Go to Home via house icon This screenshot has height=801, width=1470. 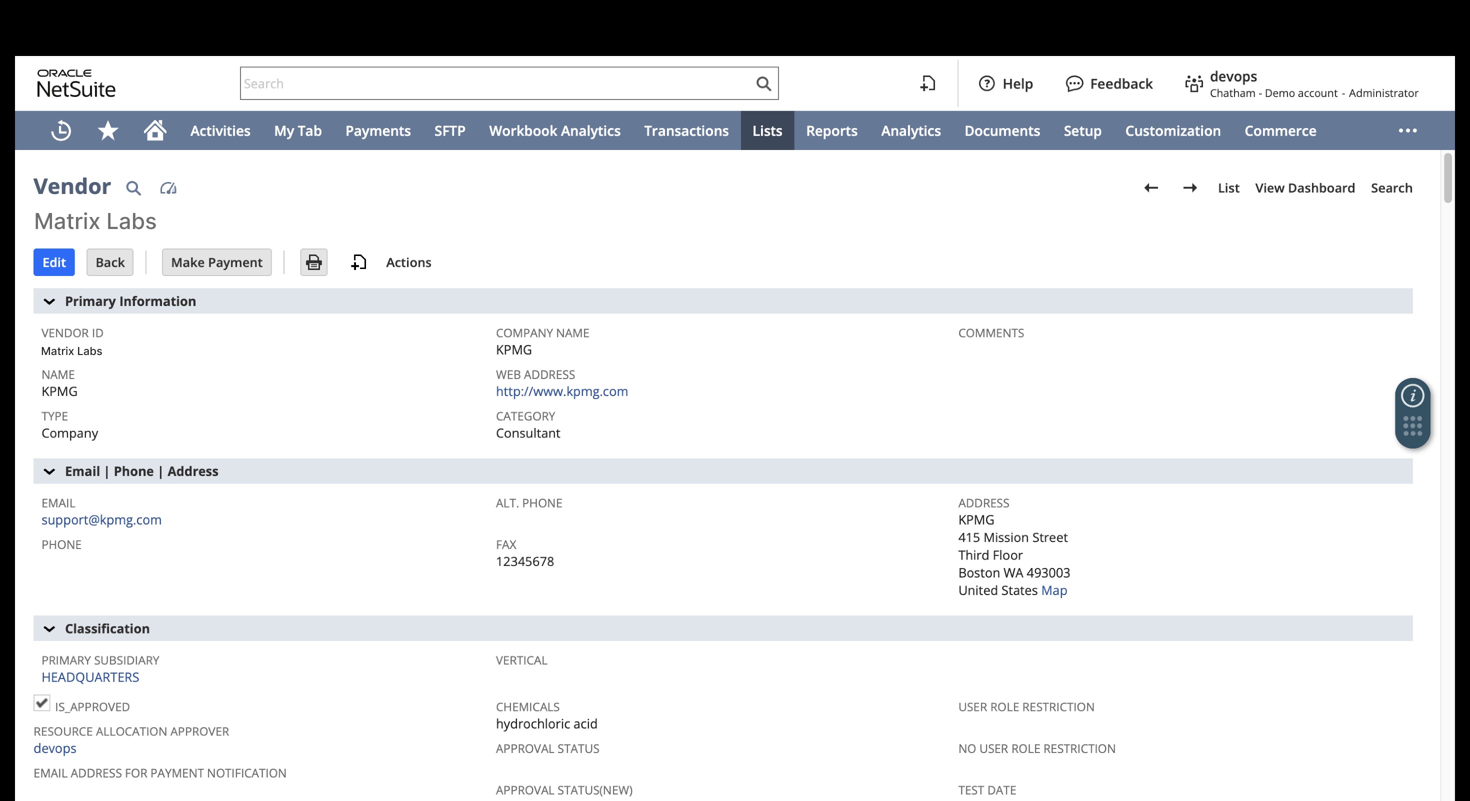coord(154,130)
